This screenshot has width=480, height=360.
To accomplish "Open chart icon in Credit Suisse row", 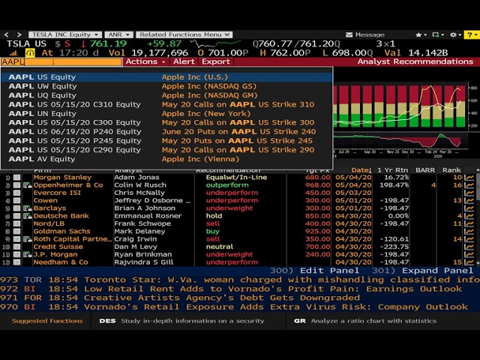I will coord(469,247).
